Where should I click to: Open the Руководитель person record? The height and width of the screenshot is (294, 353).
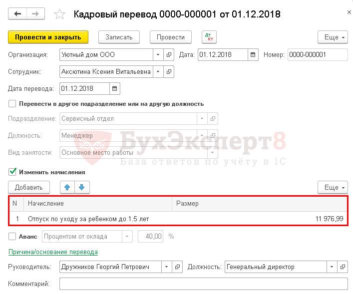(x=177, y=267)
